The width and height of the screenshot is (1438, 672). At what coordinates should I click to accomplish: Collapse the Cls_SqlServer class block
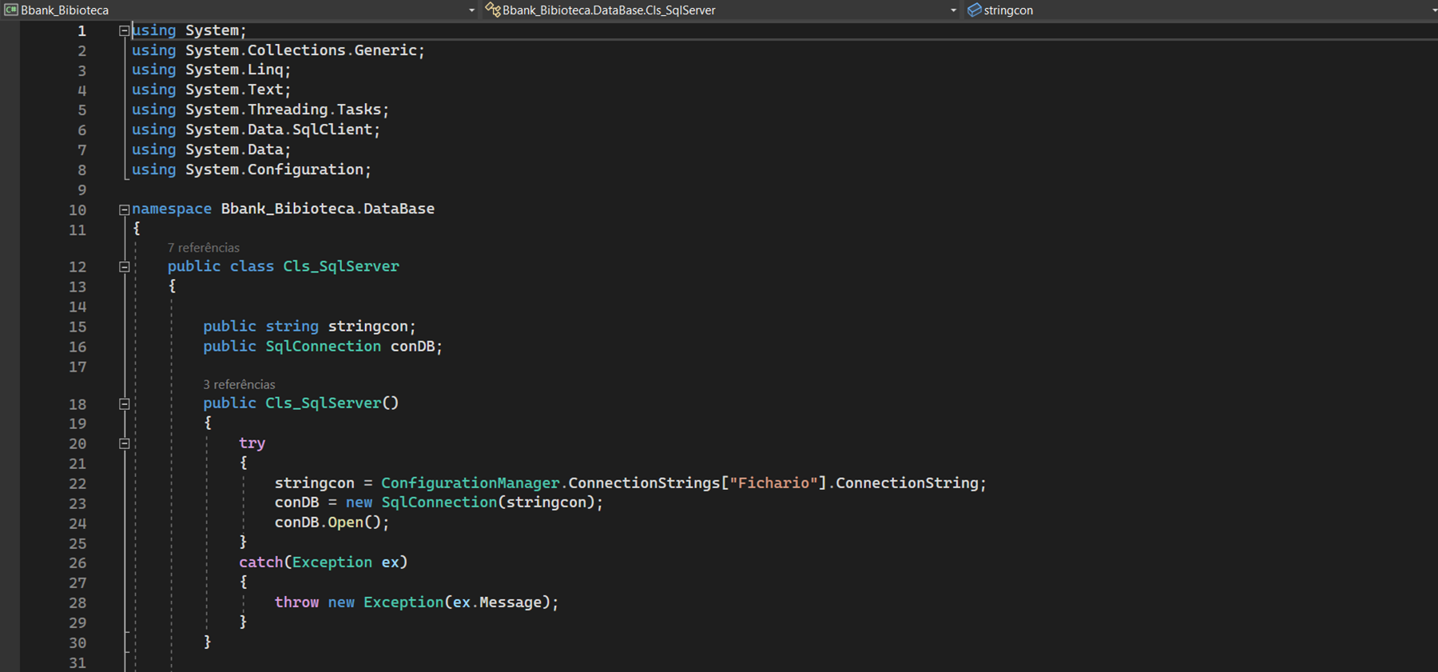[124, 267]
